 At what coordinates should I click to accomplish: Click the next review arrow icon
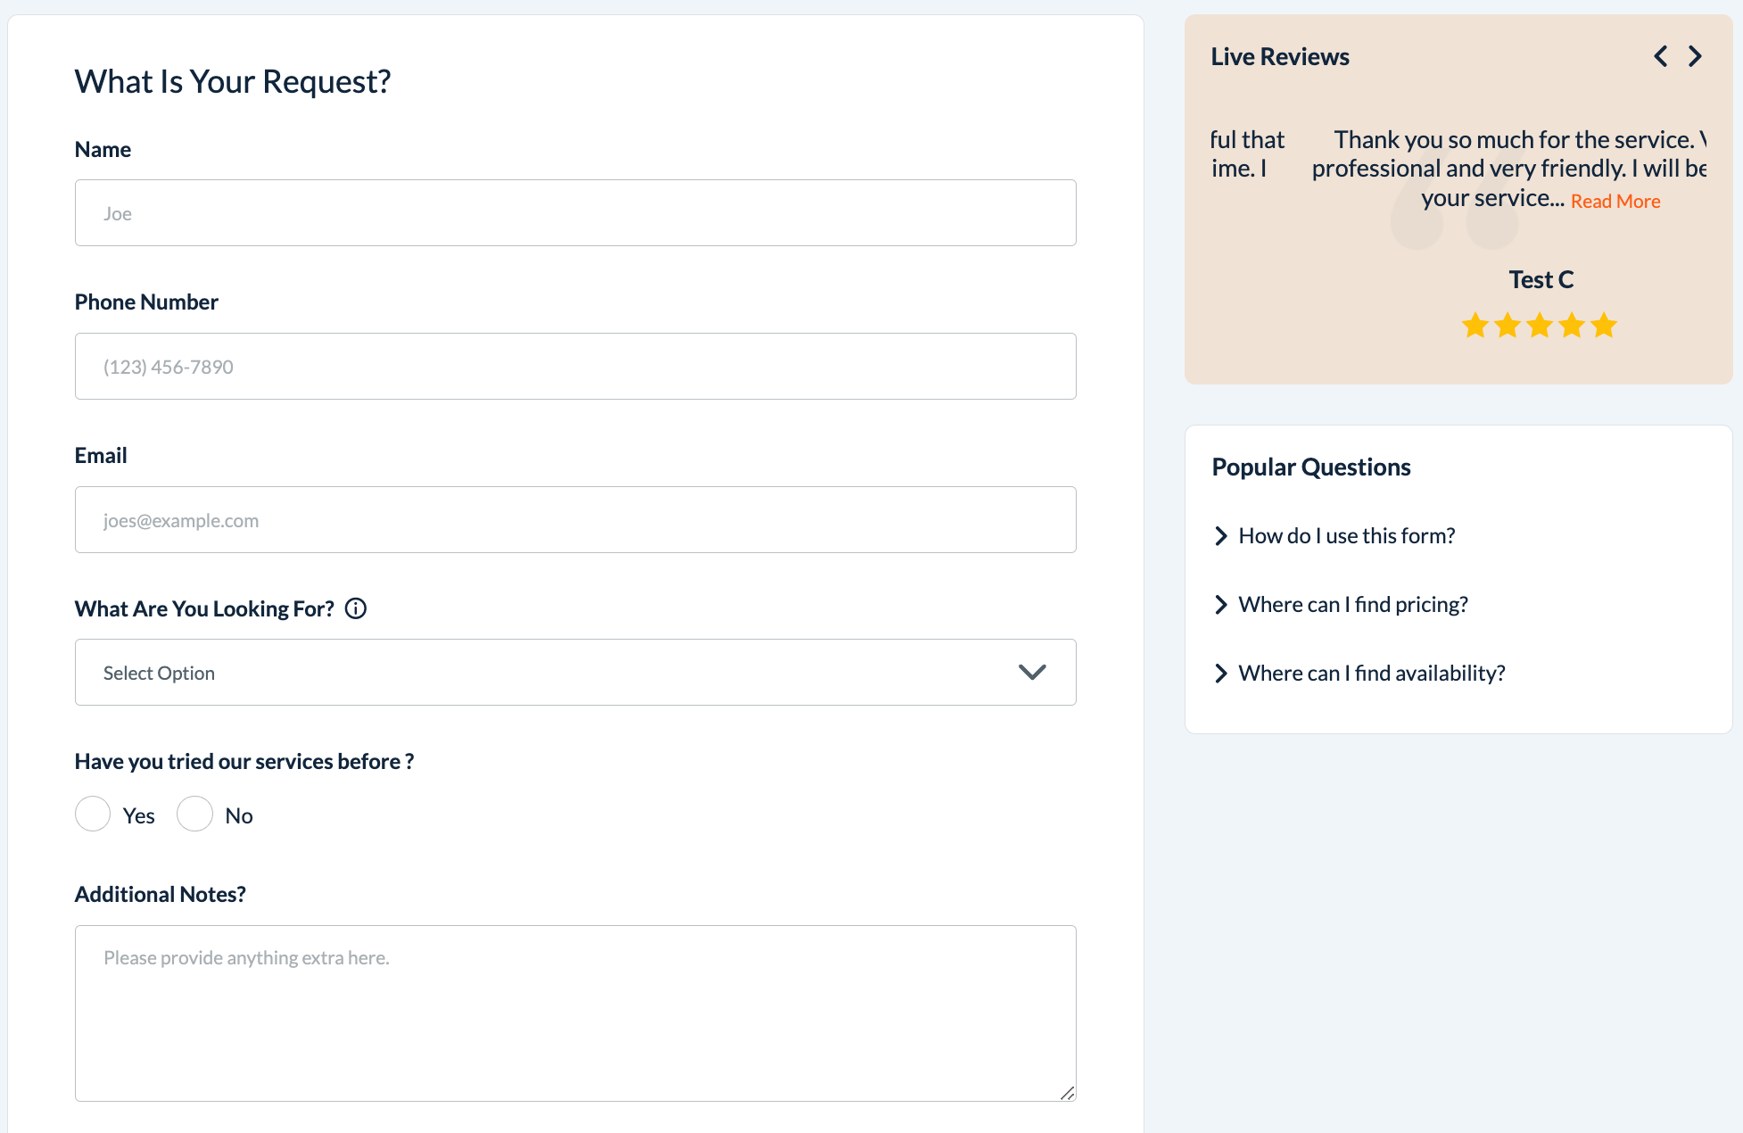[x=1695, y=57]
